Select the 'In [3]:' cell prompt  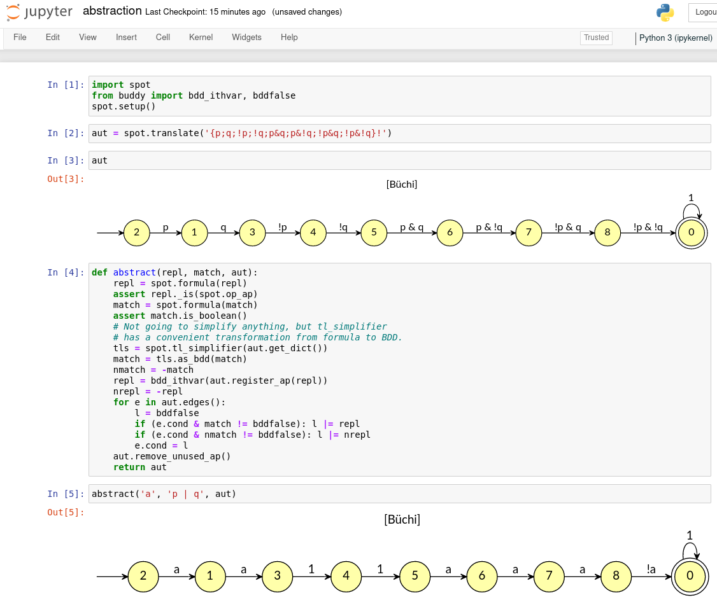[x=66, y=160]
